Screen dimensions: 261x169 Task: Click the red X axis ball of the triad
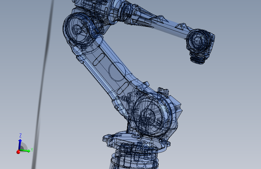[x=18, y=152]
